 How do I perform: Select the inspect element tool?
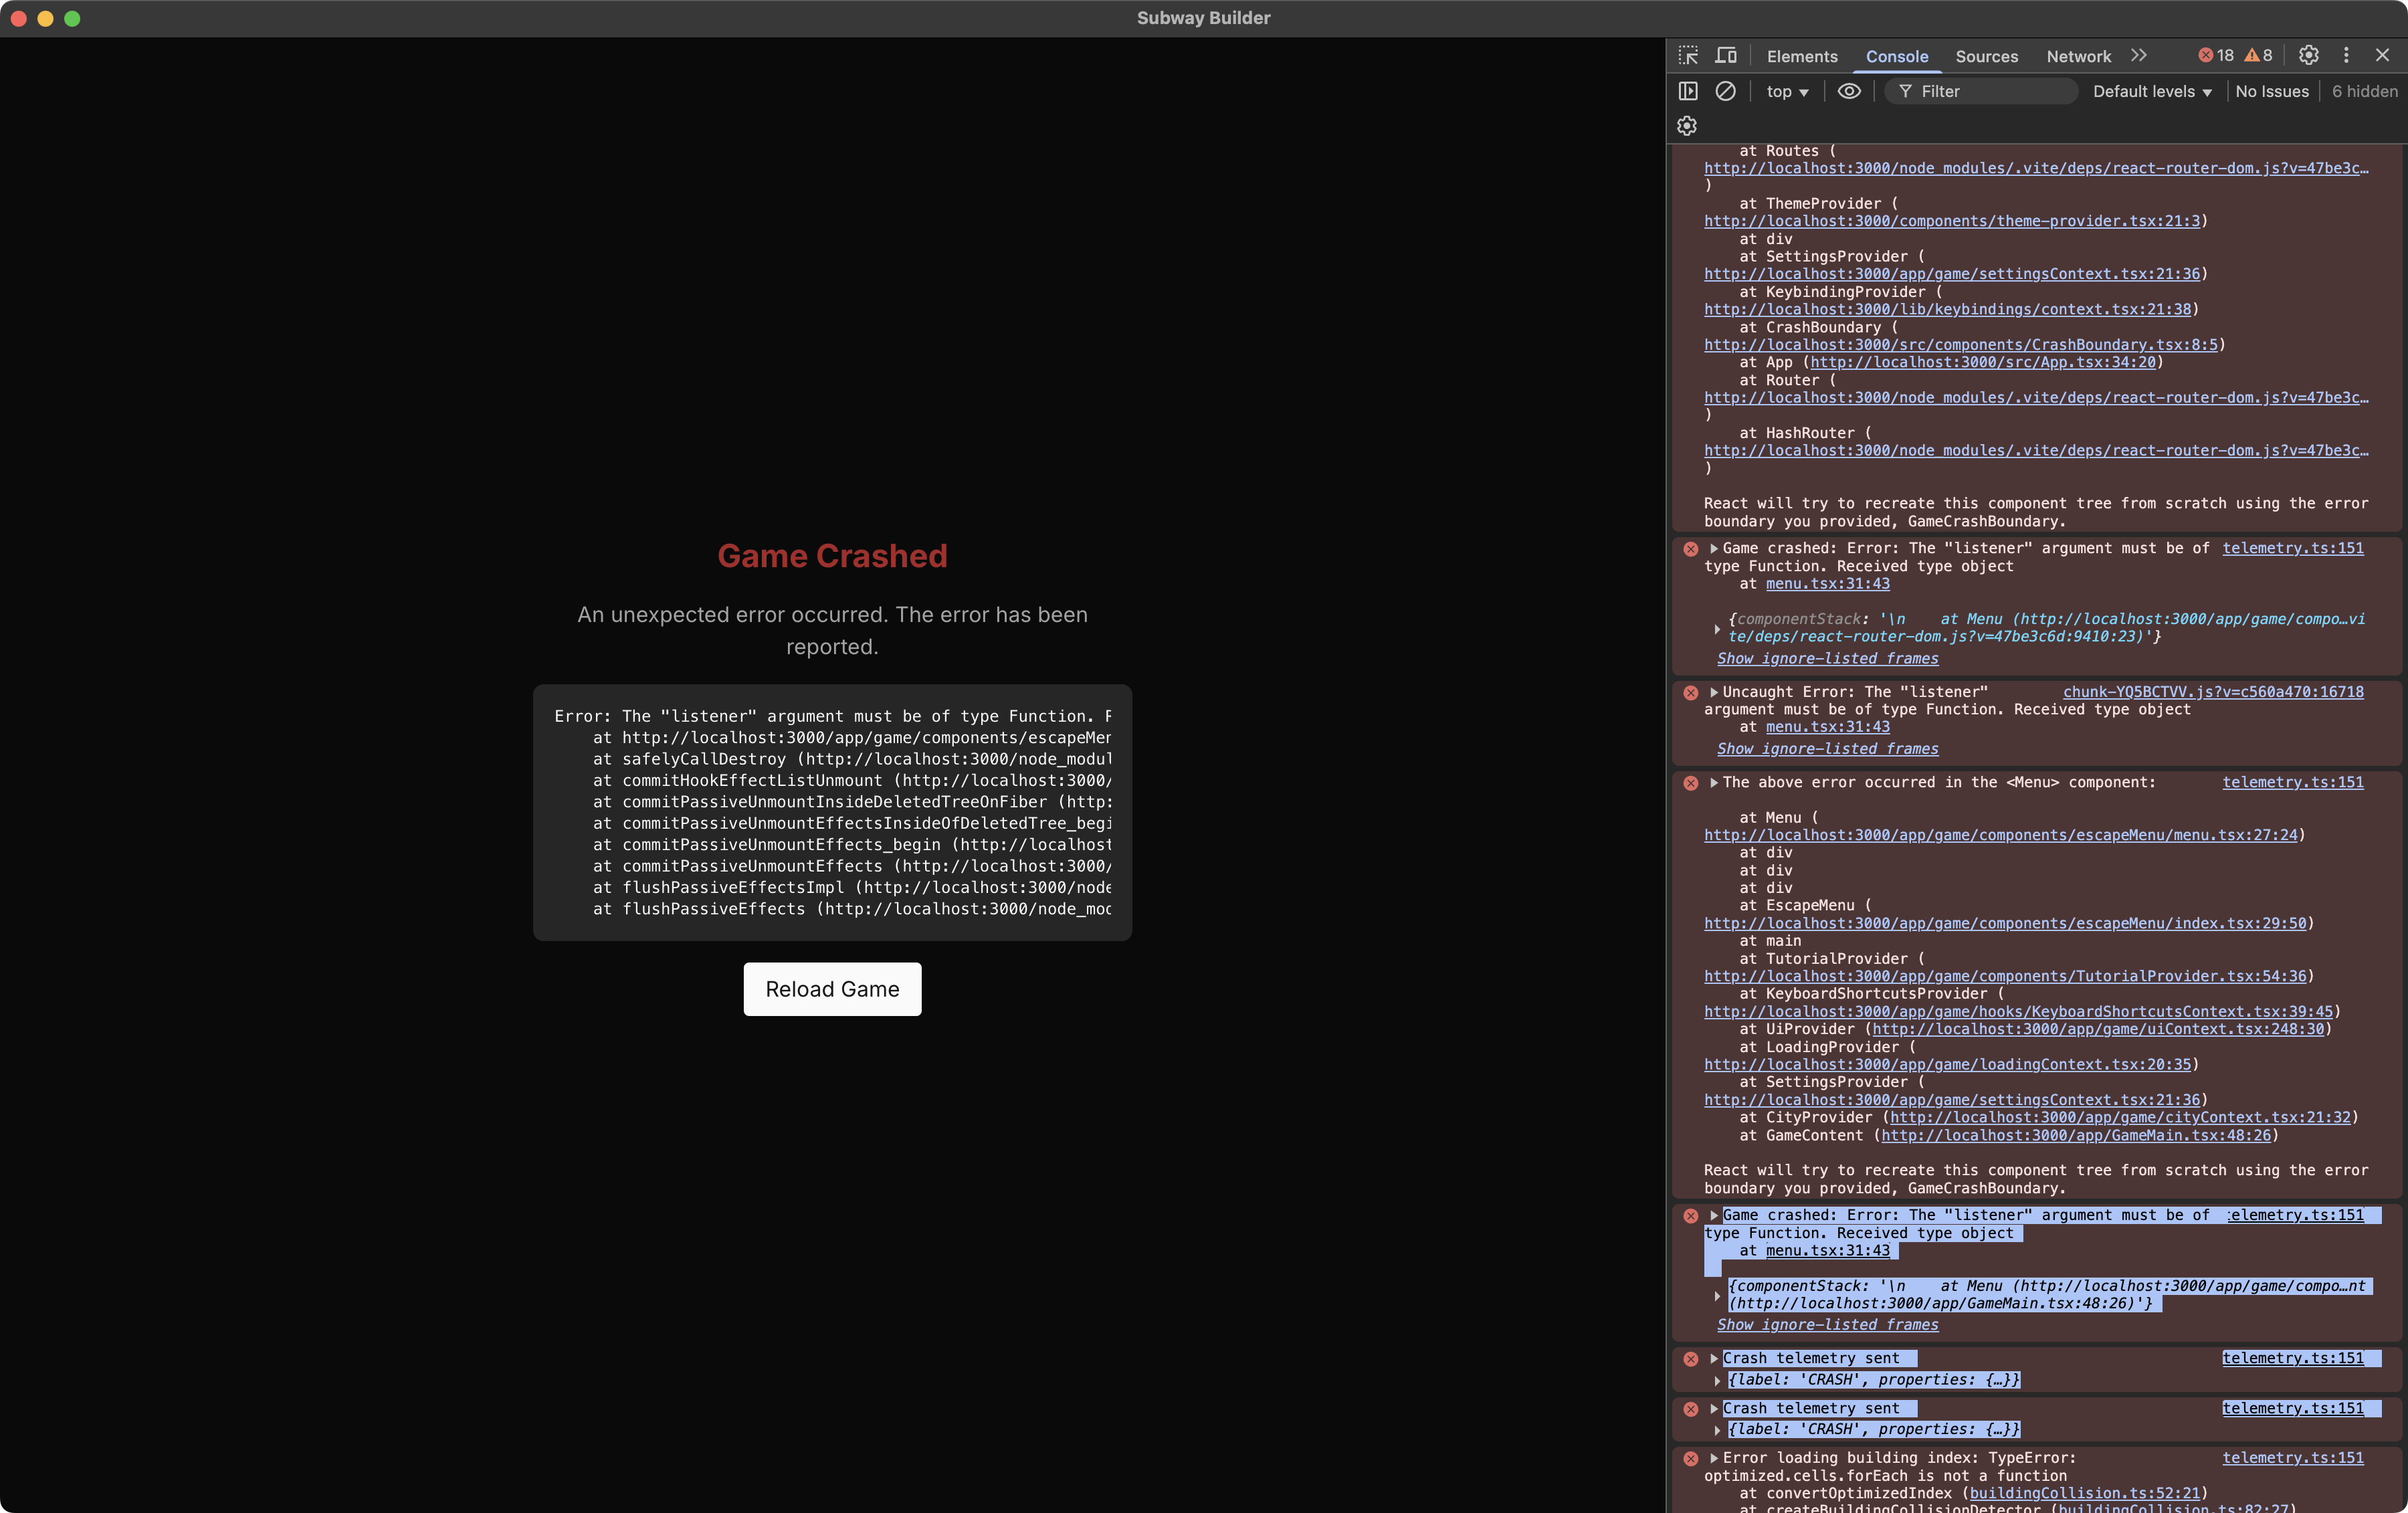coord(1687,56)
